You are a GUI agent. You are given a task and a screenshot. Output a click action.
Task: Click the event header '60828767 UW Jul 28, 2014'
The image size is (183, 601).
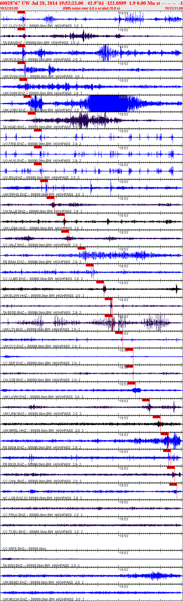[x=29, y=3]
